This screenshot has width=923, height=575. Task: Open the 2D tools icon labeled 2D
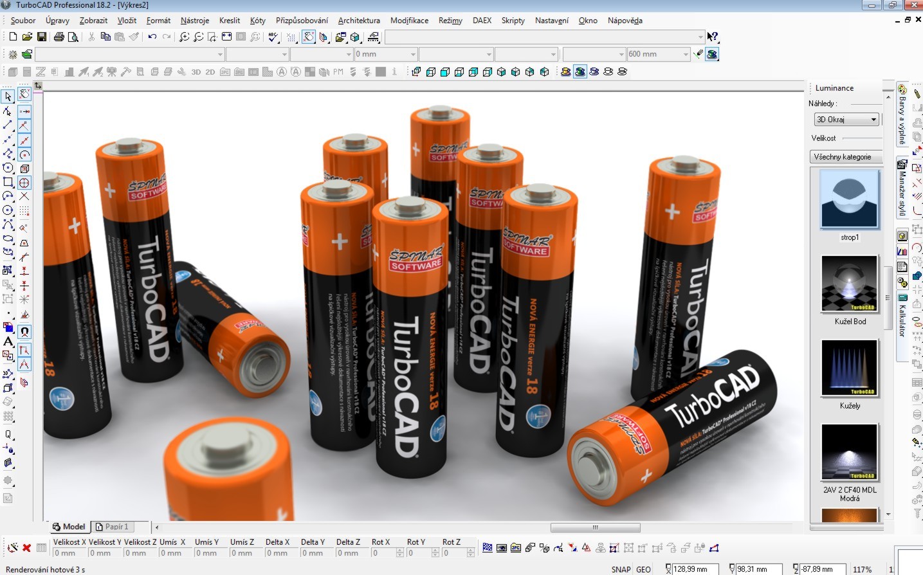coord(210,72)
